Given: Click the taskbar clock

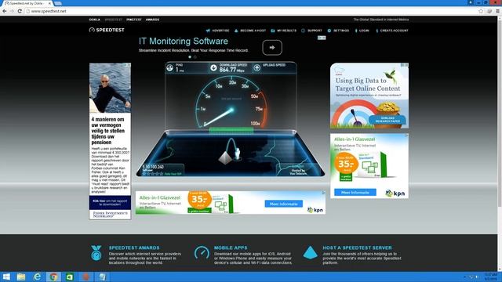Looking at the screenshot, I should 490,277.
